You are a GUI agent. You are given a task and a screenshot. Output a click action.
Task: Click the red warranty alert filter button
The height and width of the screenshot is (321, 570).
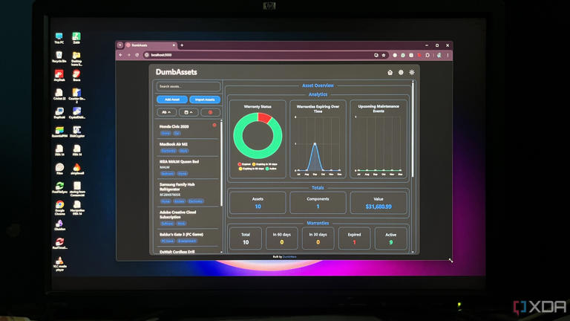[x=211, y=112]
